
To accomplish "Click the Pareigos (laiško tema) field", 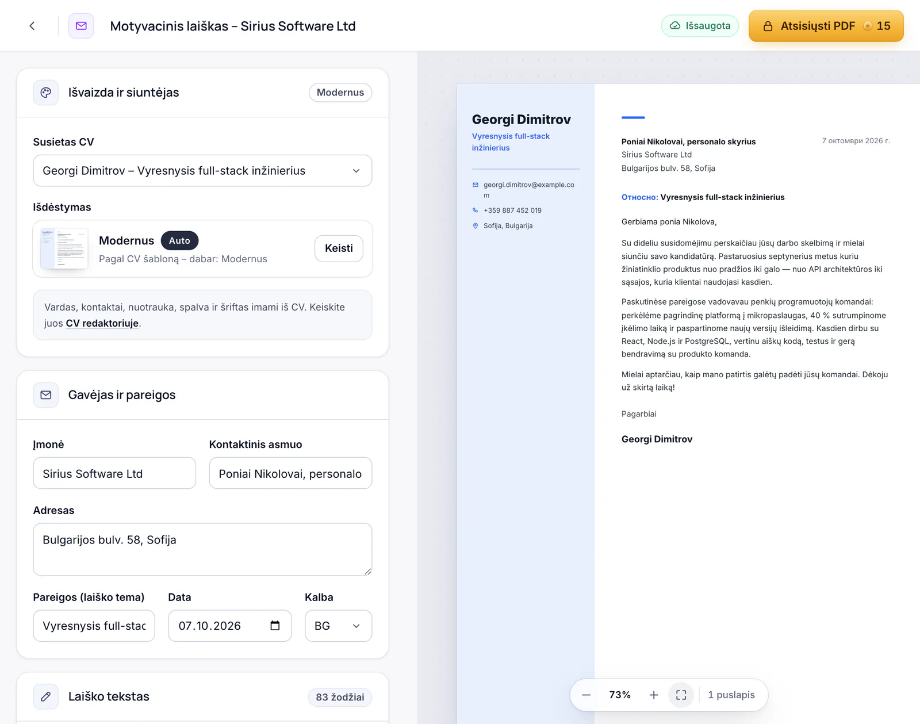I will click(94, 626).
